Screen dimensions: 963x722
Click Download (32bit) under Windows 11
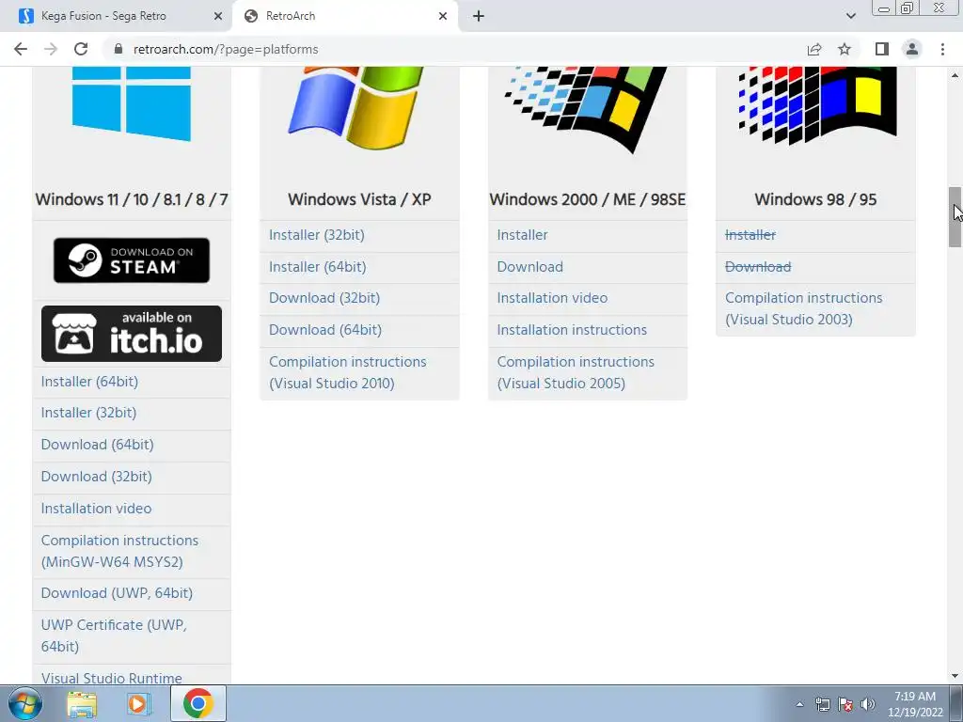pyautogui.click(x=97, y=477)
